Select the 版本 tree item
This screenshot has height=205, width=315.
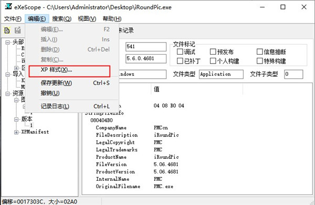point(27,119)
